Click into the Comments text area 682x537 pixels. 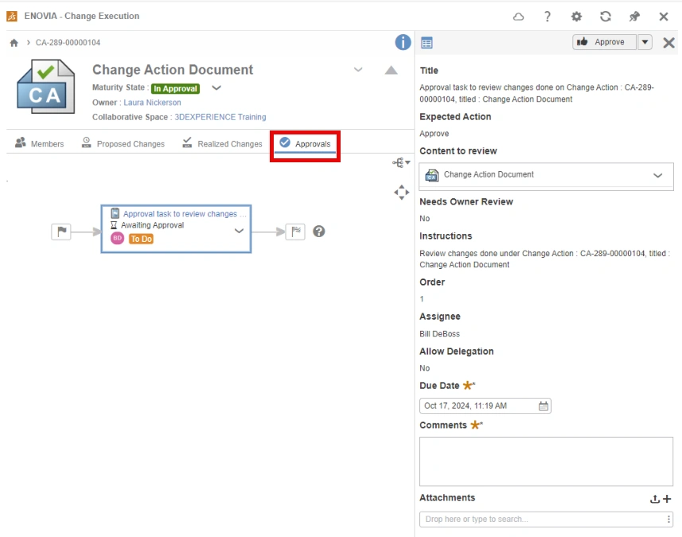[x=546, y=461]
